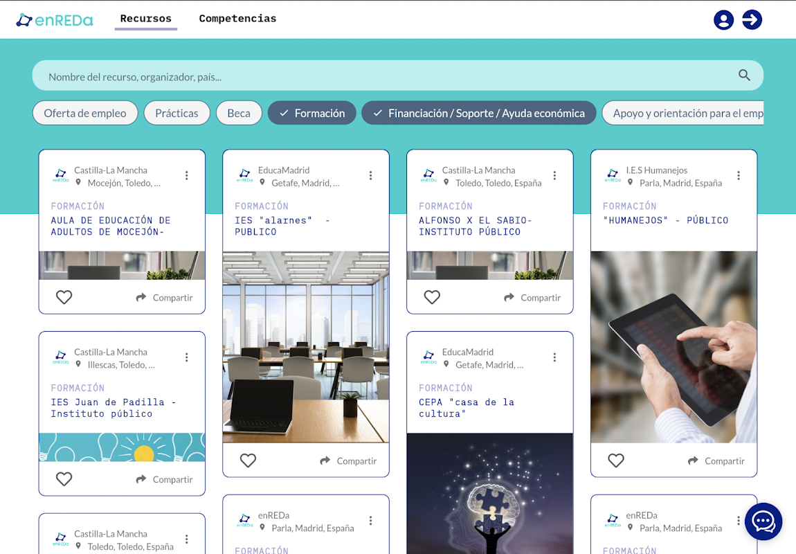This screenshot has width=796, height=554.
Task: Open options menu on CEPA casa de la cultura card
Action: pos(554,357)
